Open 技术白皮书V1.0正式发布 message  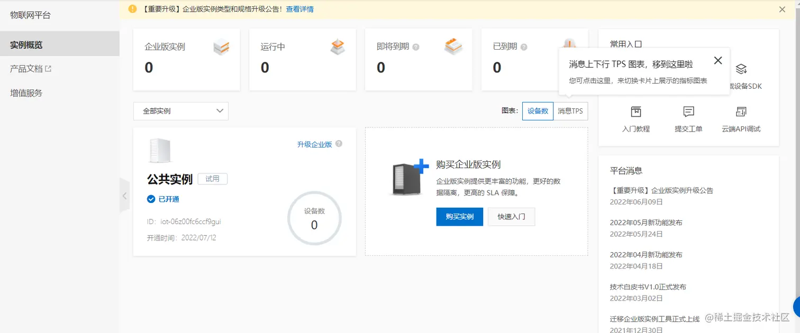[648, 287]
